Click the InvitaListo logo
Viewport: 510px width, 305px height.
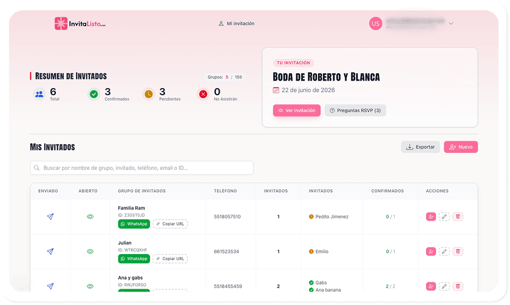coord(80,24)
